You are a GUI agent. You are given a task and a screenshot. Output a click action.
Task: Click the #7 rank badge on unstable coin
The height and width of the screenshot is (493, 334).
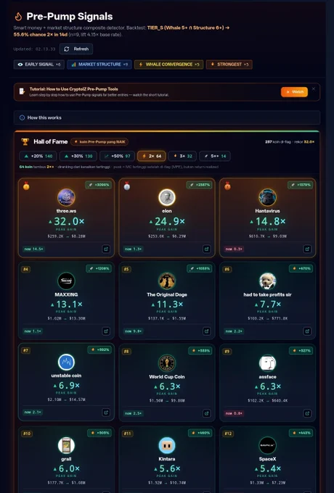point(26,350)
